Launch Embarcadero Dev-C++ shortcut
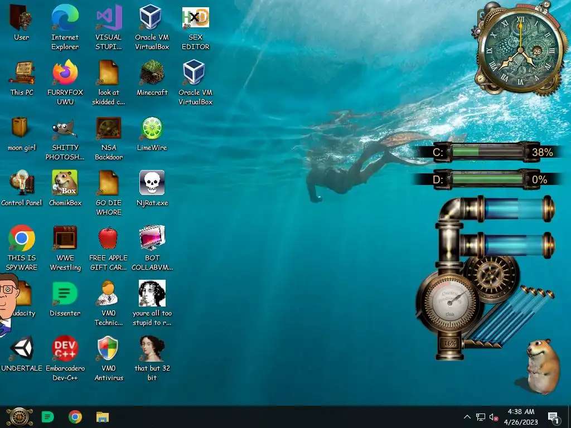Image resolution: width=571 pixels, height=428 pixels. [65, 358]
